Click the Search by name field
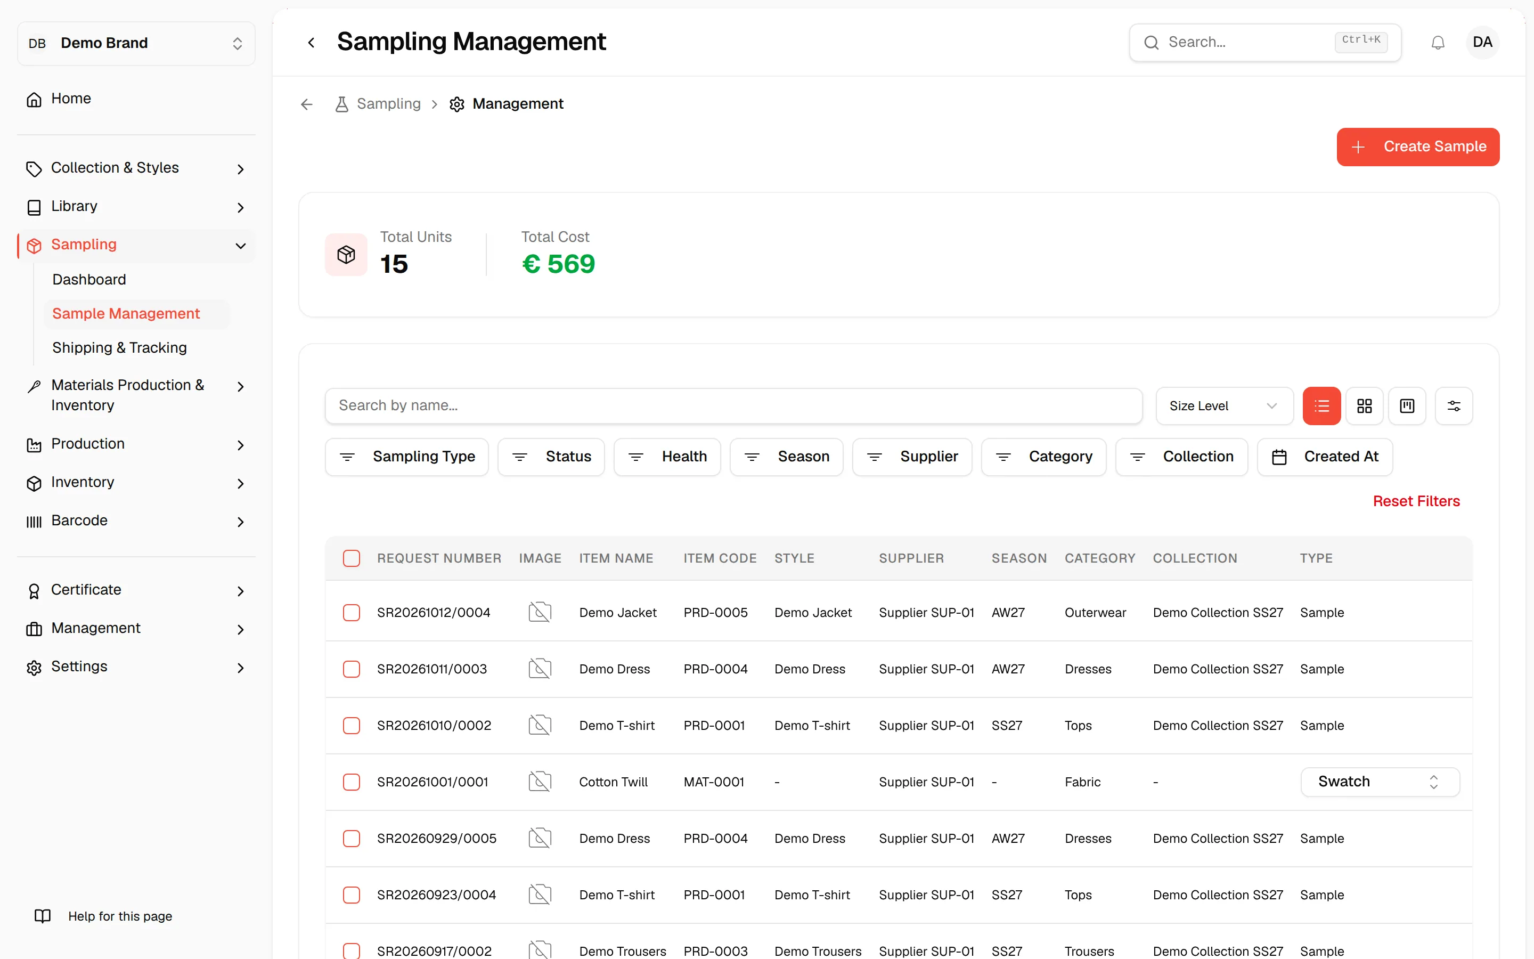1534x959 pixels. 733,406
